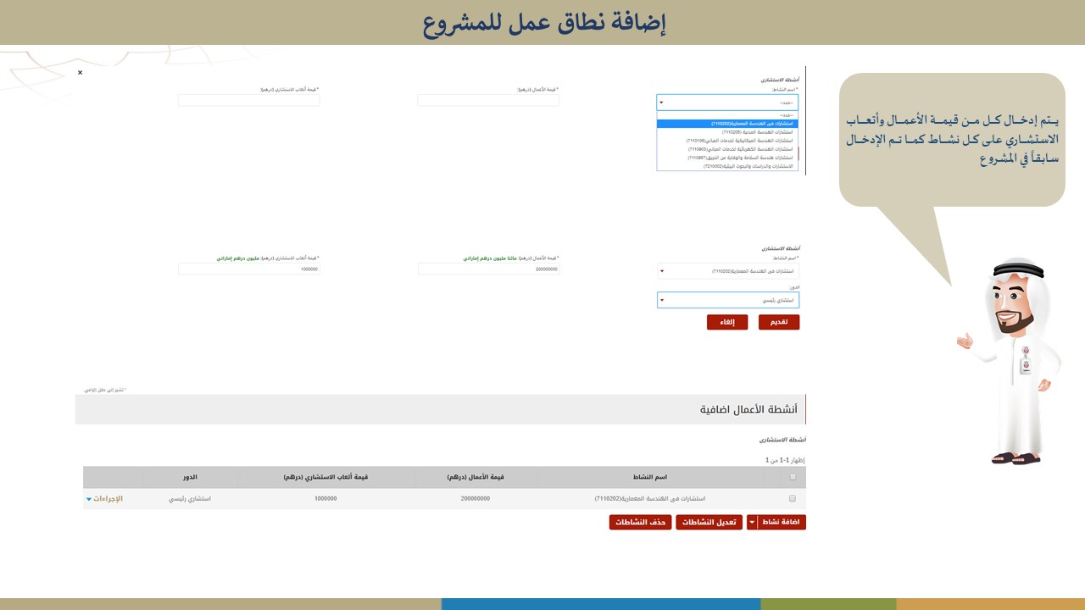Check the row checkbox for activity 7110202
This screenshot has height=610, width=1085.
pyautogui.click(x=793, y=499)
